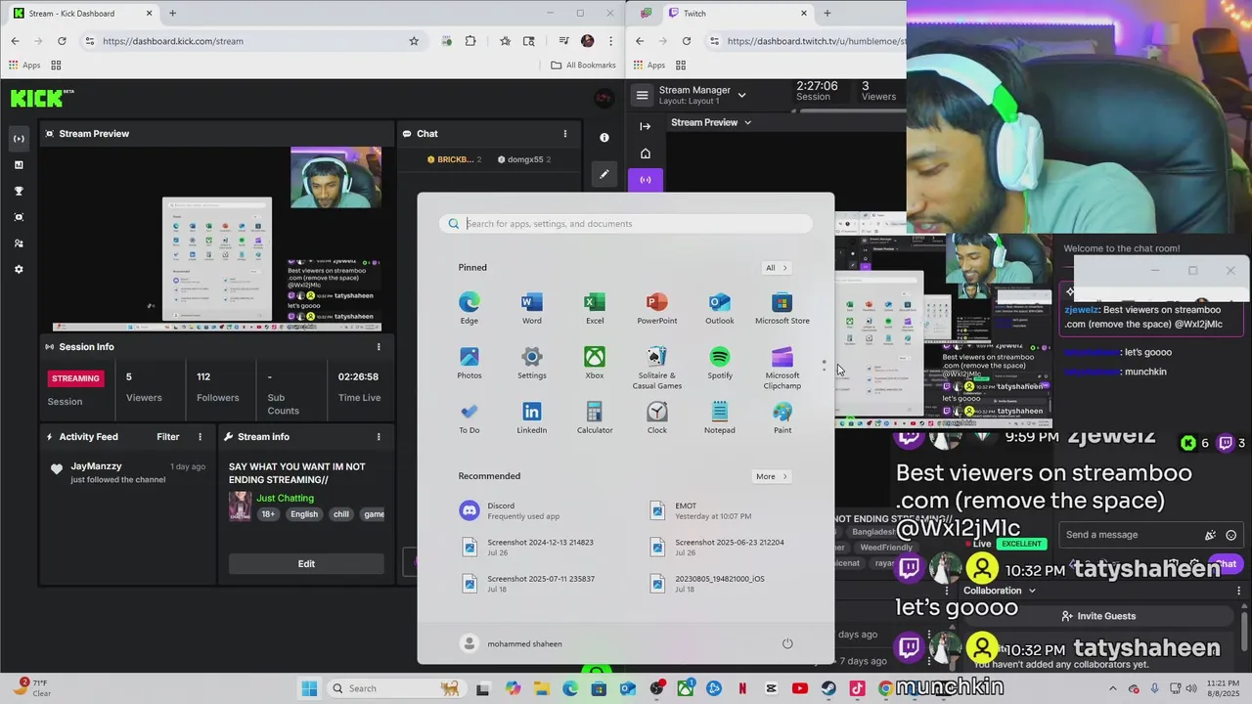
Task: Click Kick dashboard address bar
Action: (x=249, y=41)
